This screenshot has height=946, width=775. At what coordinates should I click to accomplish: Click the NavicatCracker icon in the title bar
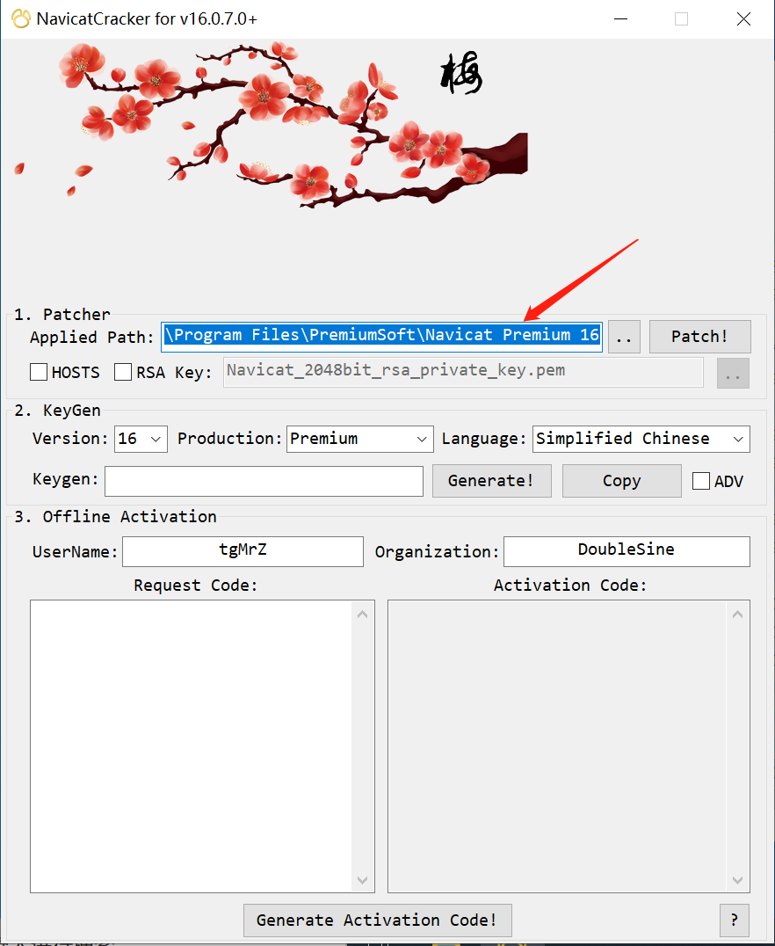[20, 18]
